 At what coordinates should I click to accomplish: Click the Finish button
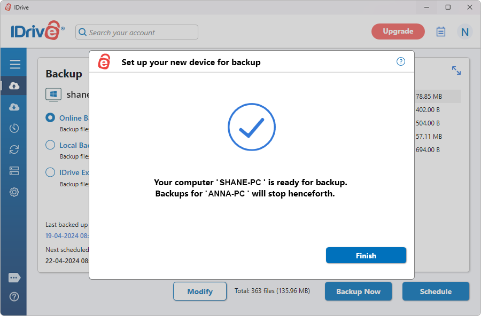[x=366, y=256]
